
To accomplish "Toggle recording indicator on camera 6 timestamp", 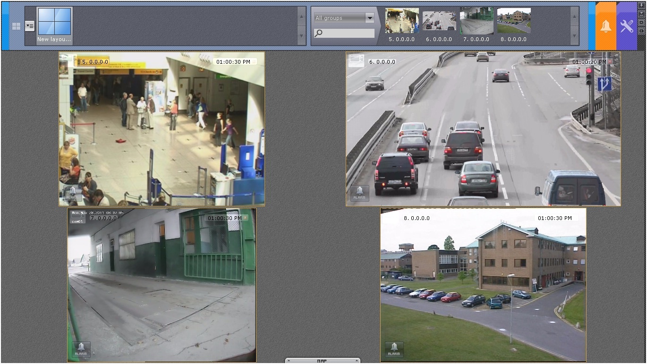I will point(610,61).
